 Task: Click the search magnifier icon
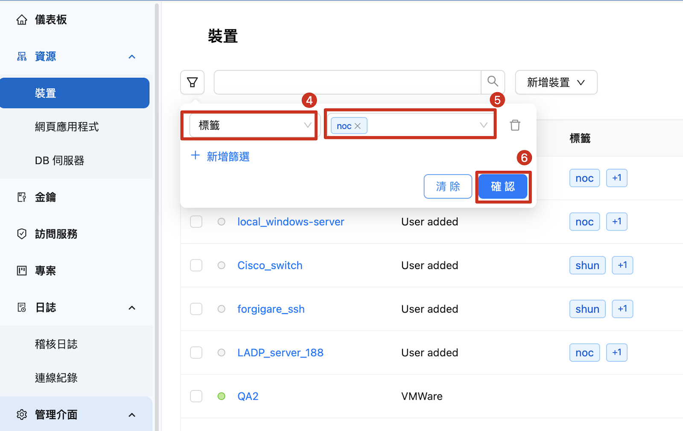tap(493, 82)
